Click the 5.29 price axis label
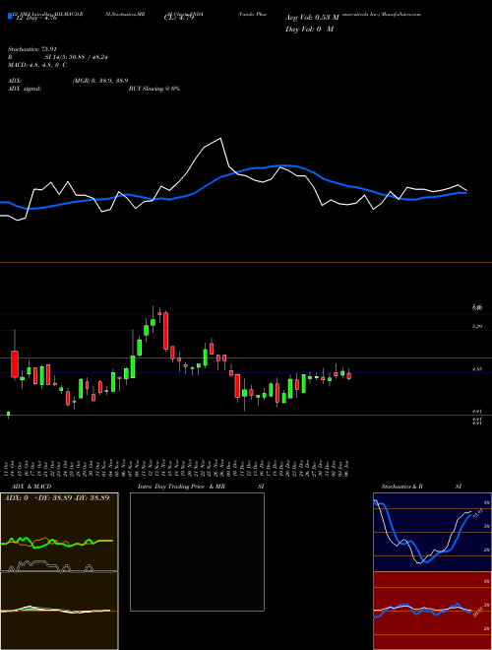 point(477,327)
